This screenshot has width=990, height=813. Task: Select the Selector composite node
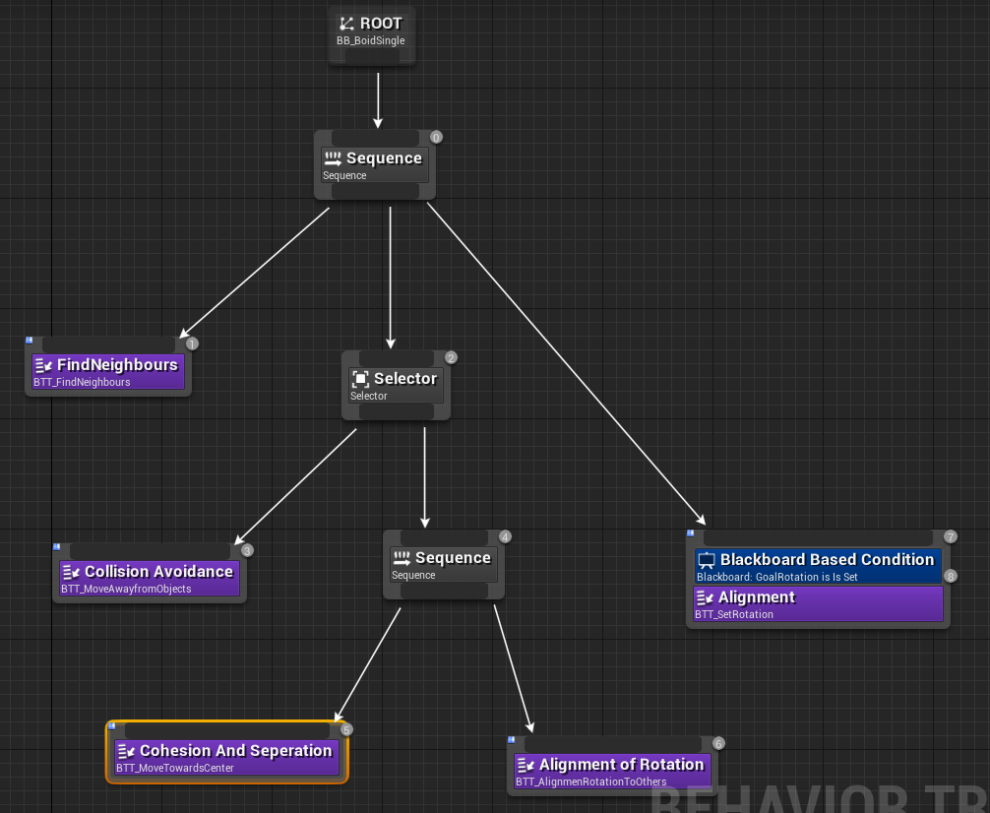tap(396, 385)
